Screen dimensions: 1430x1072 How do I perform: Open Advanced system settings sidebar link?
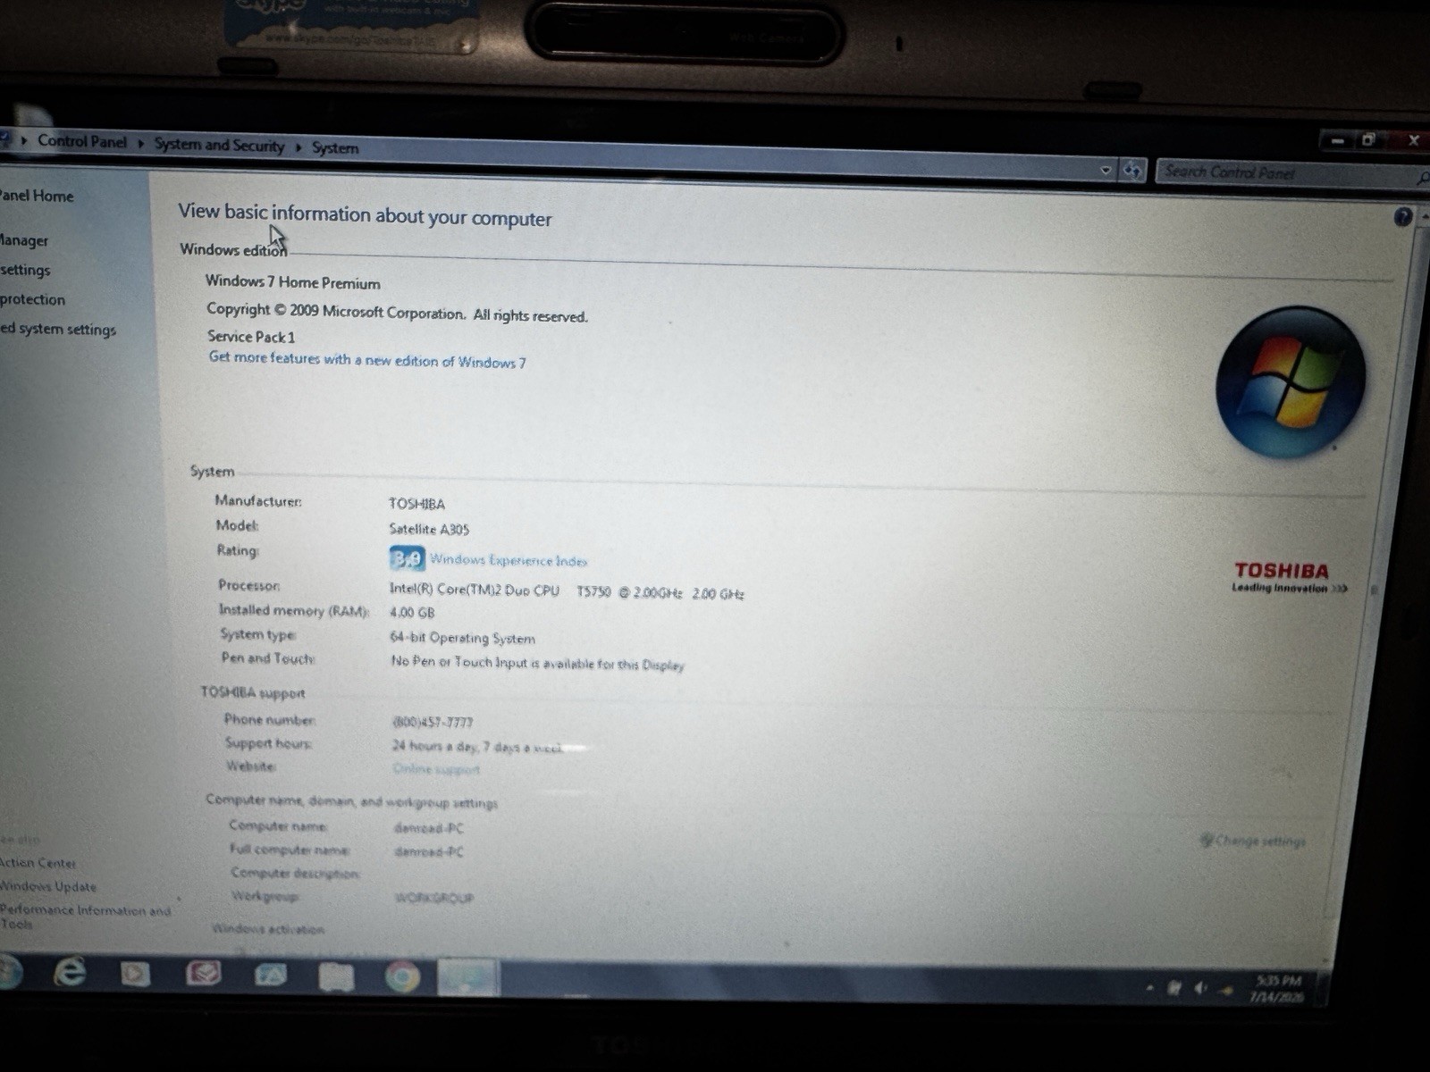click(58, 329)
